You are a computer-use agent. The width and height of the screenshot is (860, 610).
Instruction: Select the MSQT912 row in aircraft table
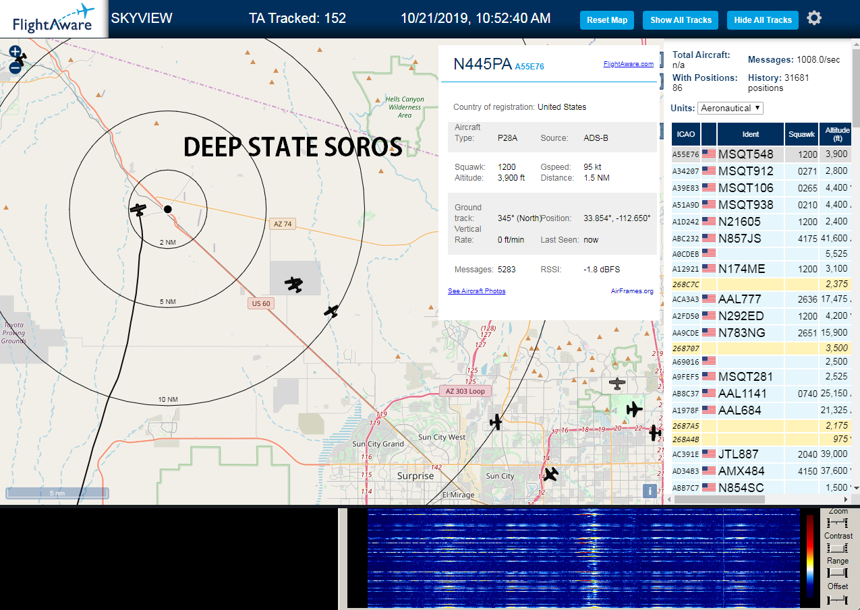click(x=762, y=171)
